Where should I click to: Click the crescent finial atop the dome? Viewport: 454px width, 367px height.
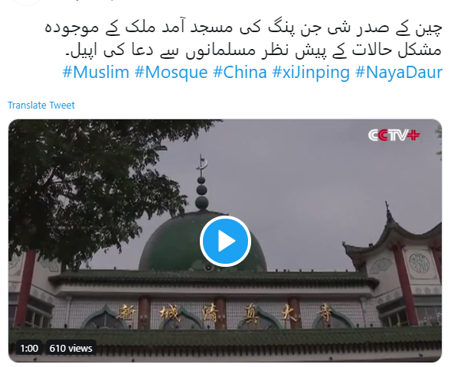click(x=202, y=164)
